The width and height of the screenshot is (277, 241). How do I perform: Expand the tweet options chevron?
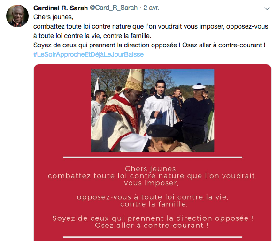[267, 8]
